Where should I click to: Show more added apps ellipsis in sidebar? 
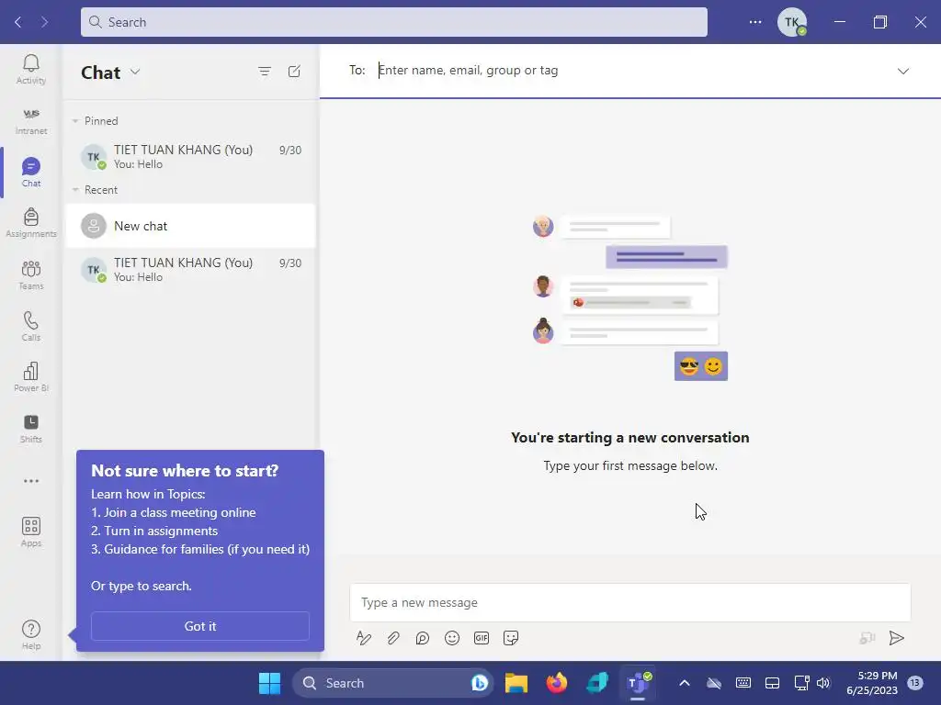pyautogui.click(x=30, y=481)
